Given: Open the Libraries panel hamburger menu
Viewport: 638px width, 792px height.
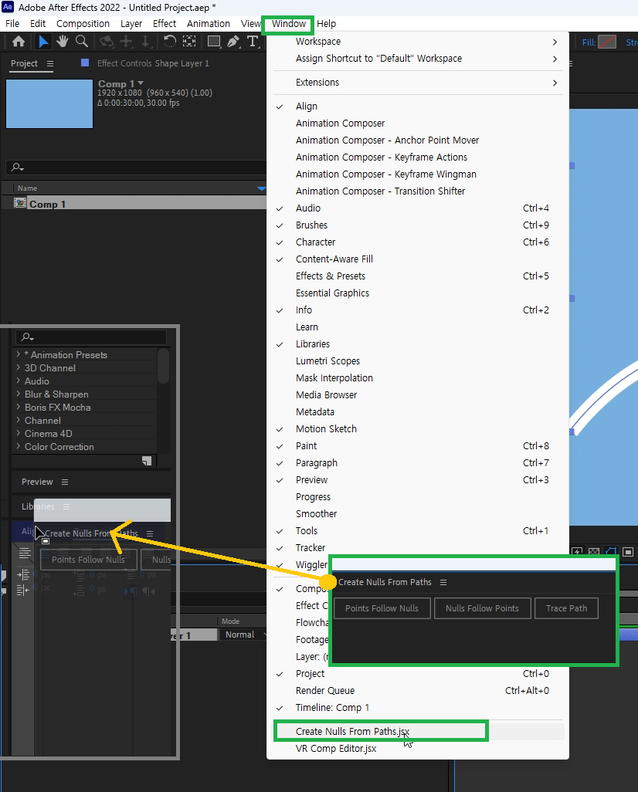Looking at the screenshot, I should (x=66, y=506).
